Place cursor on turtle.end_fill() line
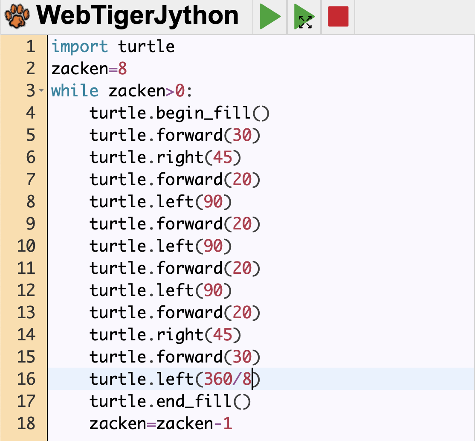The height and width of the screenshot is (441, 475). point(170,401)
